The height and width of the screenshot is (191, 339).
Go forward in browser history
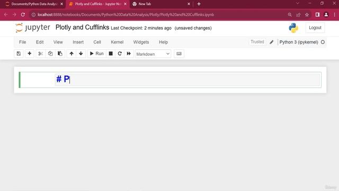[14, 15]
